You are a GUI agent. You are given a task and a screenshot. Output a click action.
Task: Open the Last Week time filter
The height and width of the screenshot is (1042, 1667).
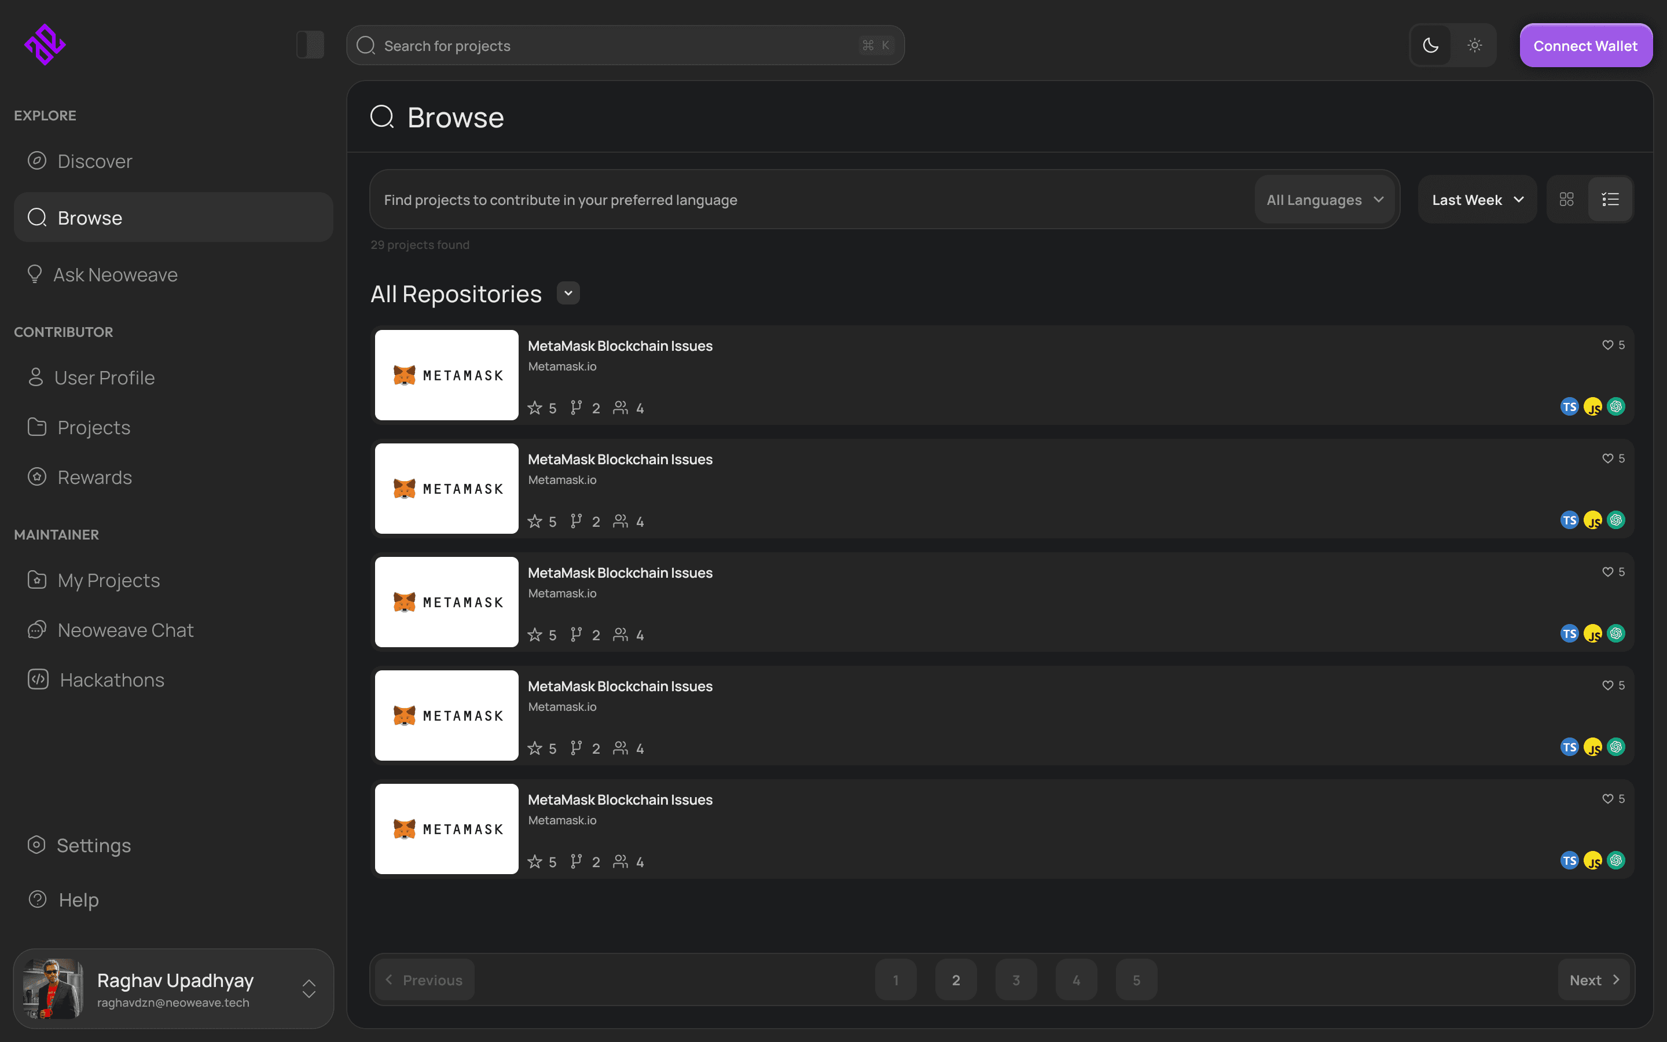pyautogui.click(x=1477, y=200)
